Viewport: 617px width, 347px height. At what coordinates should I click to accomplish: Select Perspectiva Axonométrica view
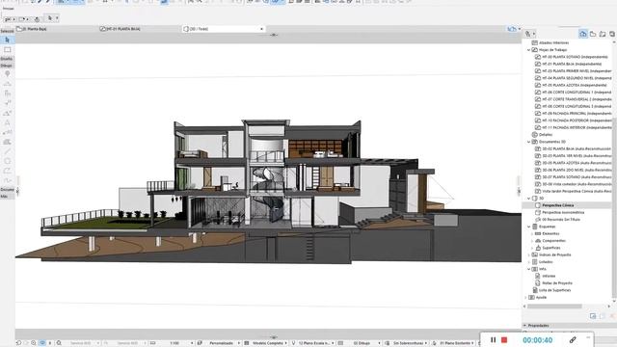pyautogui.click(x=559, y=212)
